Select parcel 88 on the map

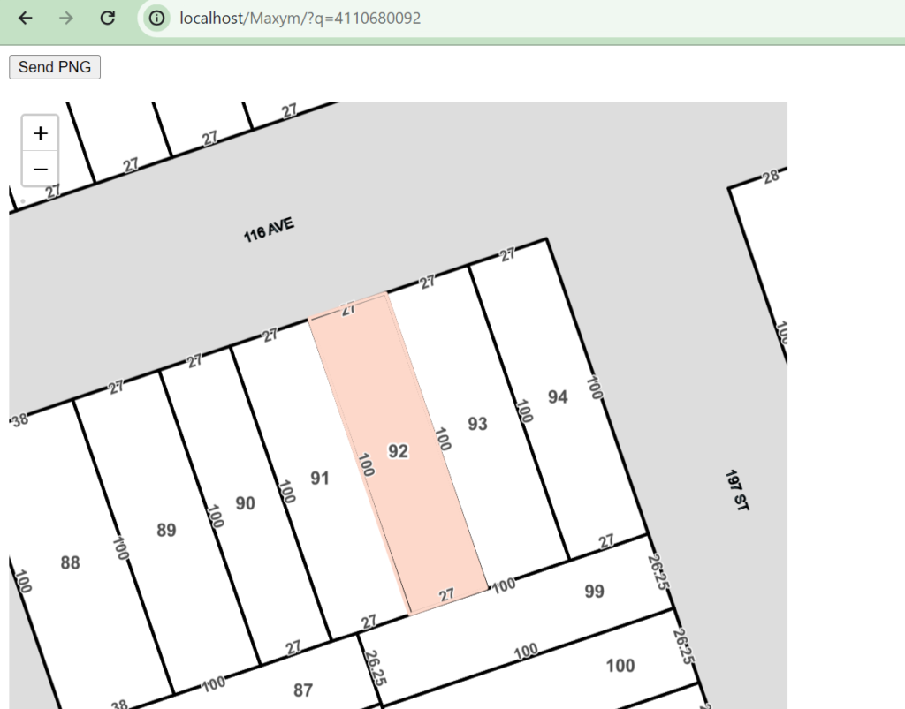[72, 562]
